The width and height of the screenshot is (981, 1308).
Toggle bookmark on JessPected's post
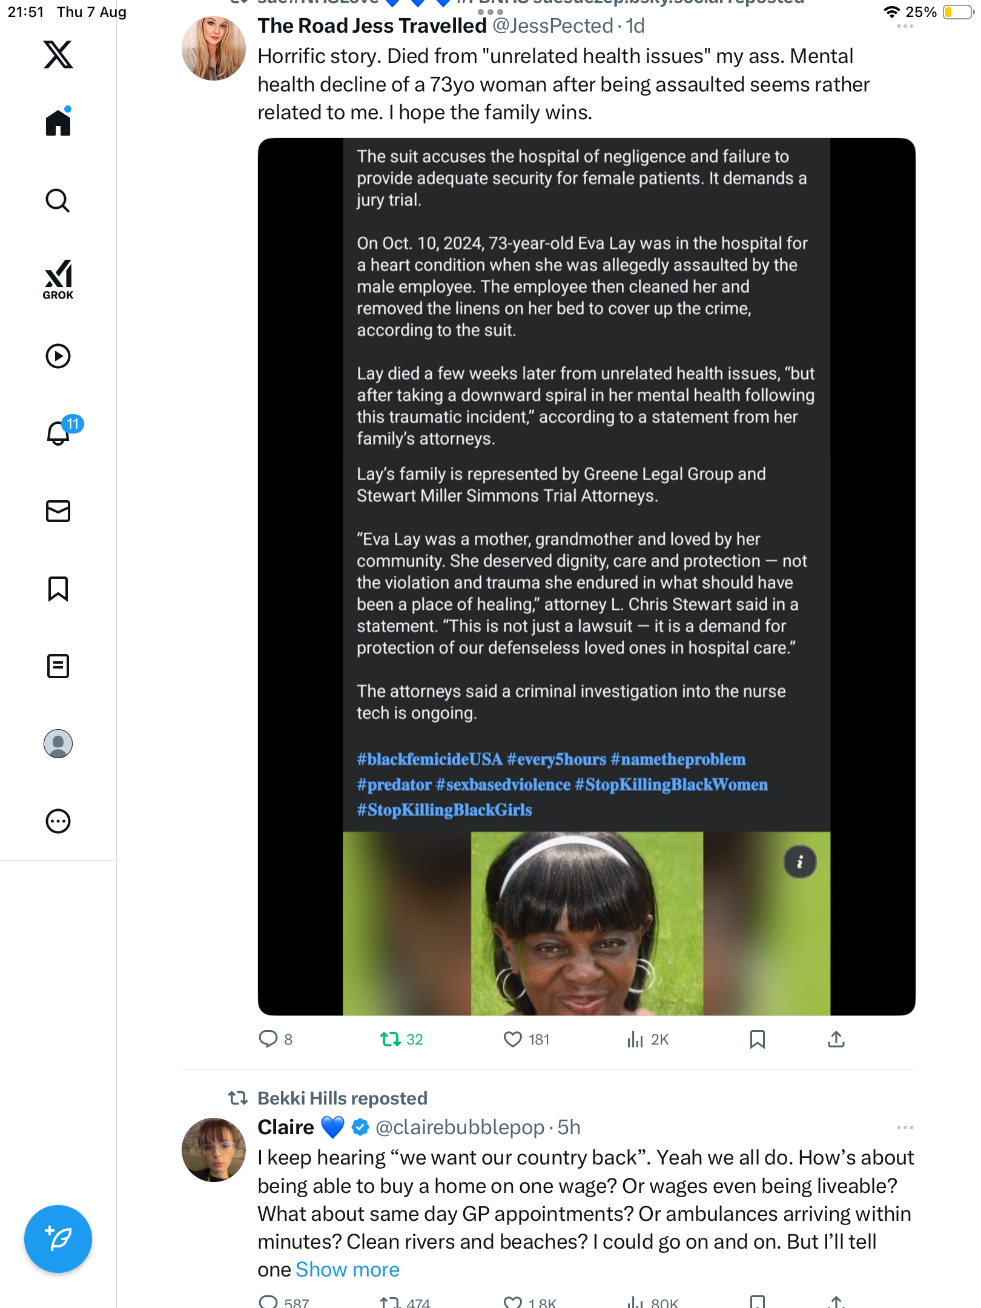[757, 1040]
